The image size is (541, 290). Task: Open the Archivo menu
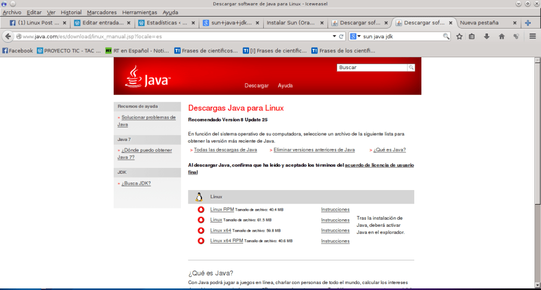pyautogui.click(x=12, y=12)
